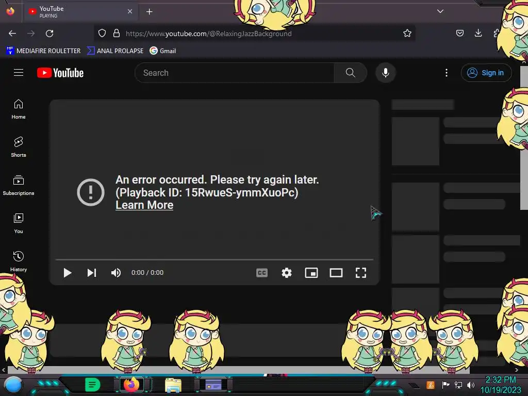Open video player settings gear
This screenshot has height=396, width=528.
pos(287,273)
